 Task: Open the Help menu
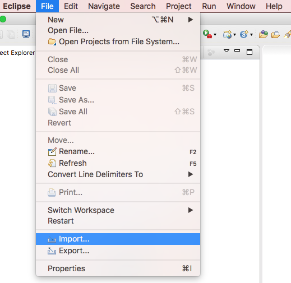point(274,6)
